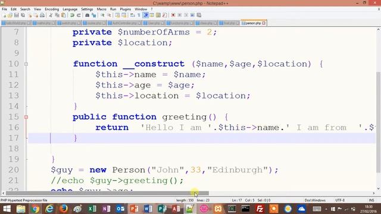Click the horizontal scrollbar right arrow

point(374,193)
